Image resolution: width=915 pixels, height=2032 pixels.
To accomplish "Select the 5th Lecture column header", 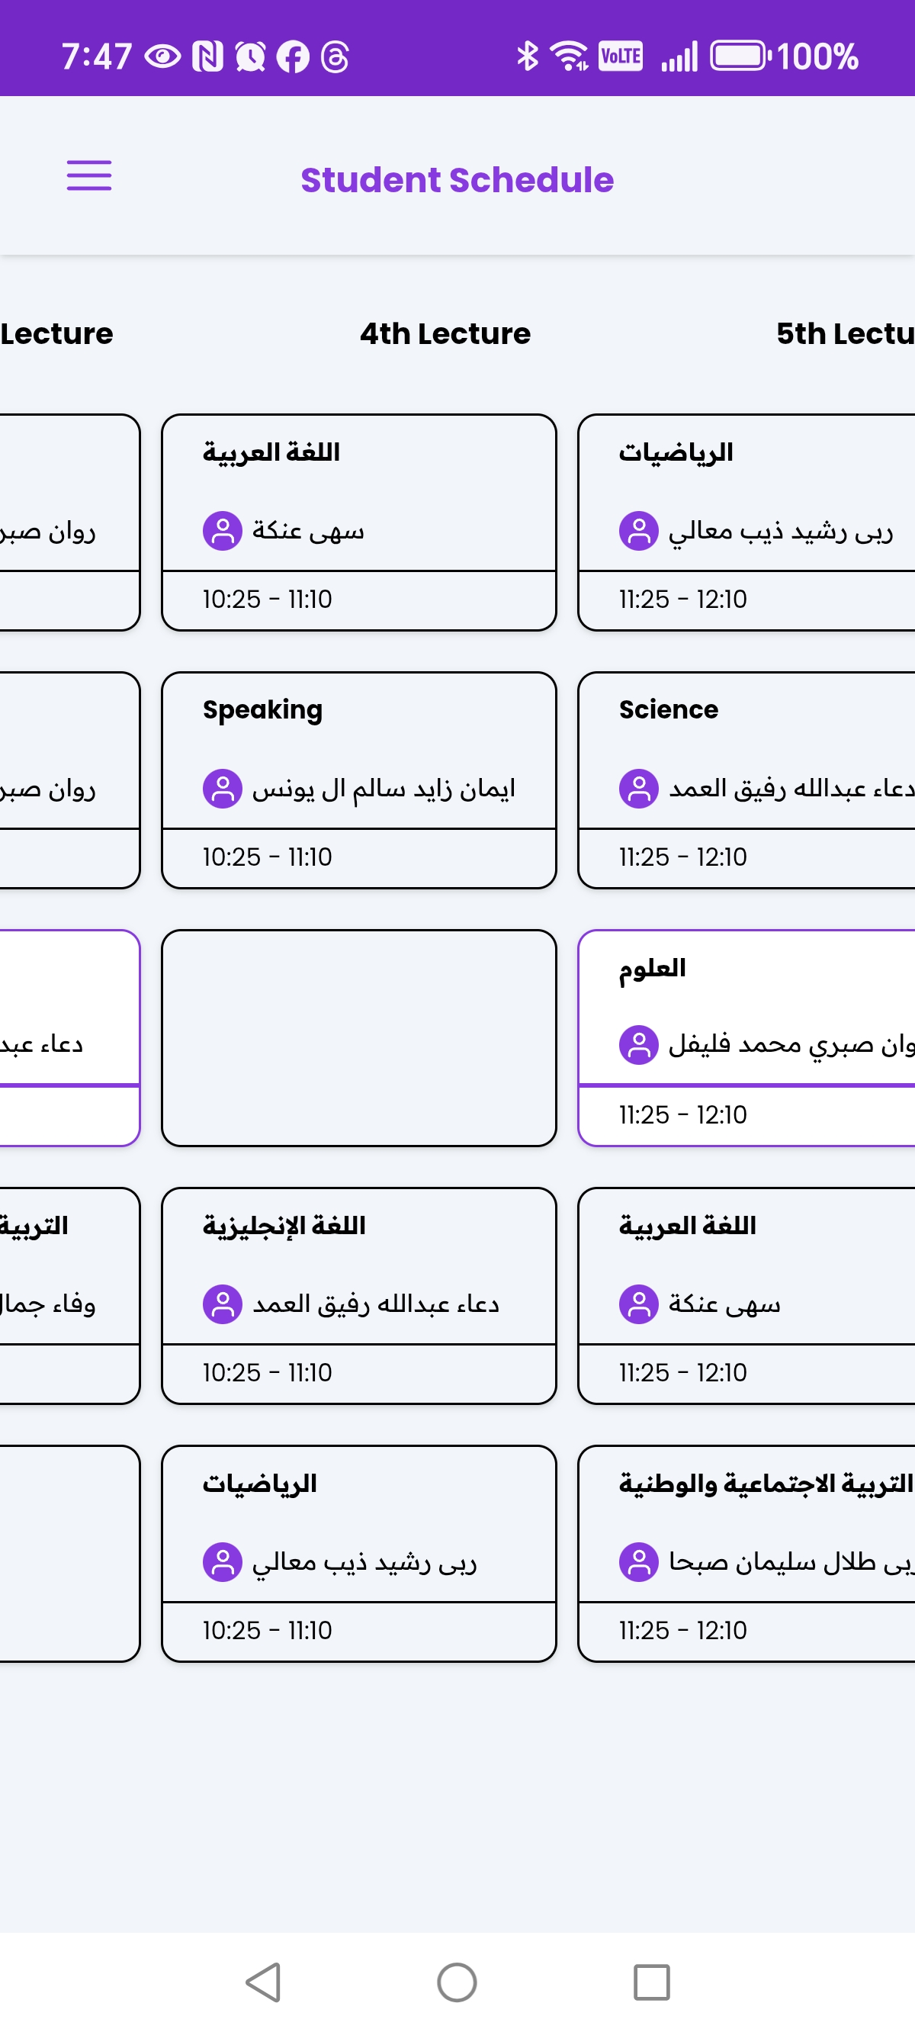I will pyautogui.click(x=844, y=333).
